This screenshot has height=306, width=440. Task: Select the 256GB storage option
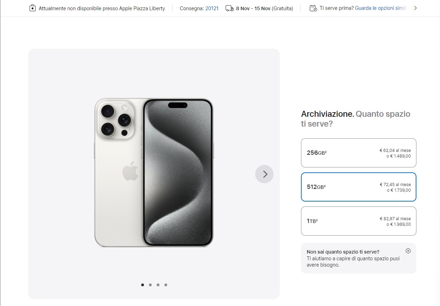(x=358, y=153)
